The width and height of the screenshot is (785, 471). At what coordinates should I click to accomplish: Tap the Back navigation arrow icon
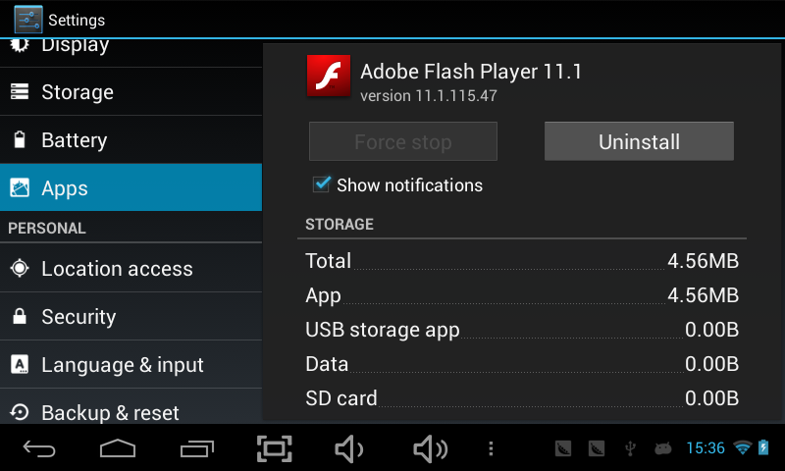click(x=39, y=448)
